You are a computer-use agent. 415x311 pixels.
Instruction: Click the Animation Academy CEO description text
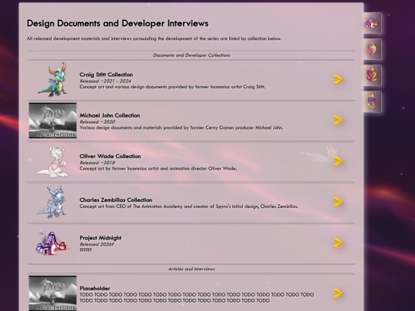(189, 207)
